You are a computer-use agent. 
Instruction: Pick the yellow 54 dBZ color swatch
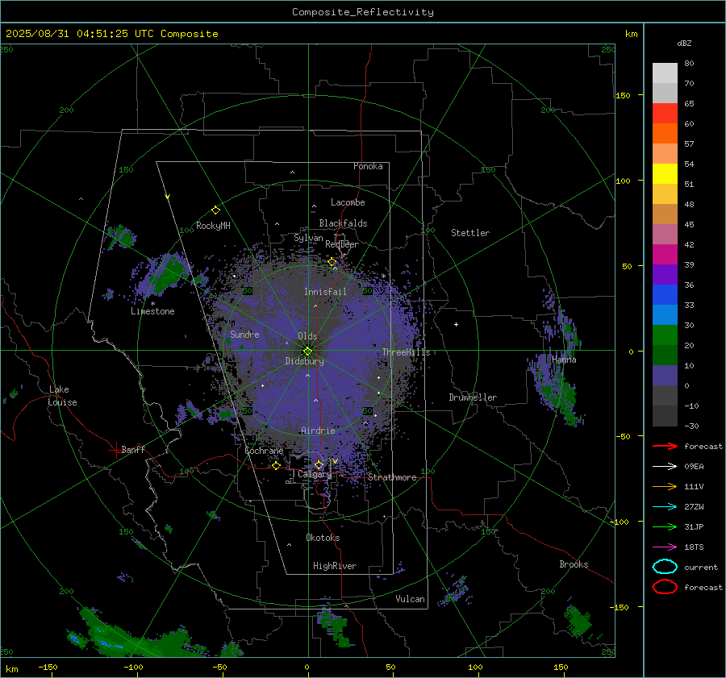[665, 173]
